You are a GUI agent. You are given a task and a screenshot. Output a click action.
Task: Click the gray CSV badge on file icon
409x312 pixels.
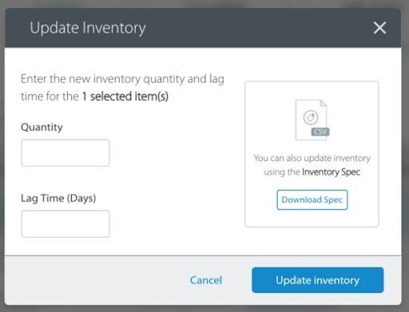coord(320,132)
